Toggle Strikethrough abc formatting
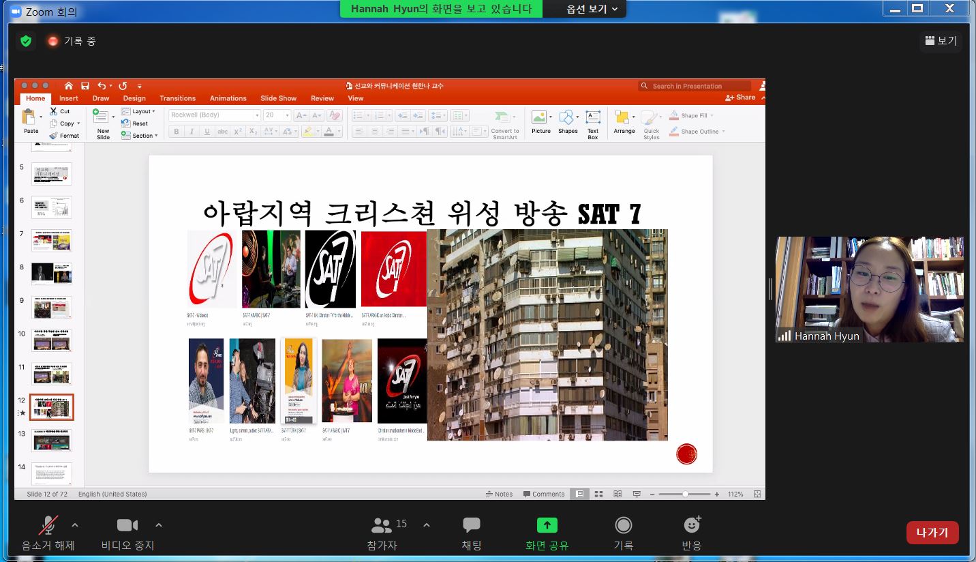This screenshot has width=976, height=562. pyautogui.click(x=222, y=132)
